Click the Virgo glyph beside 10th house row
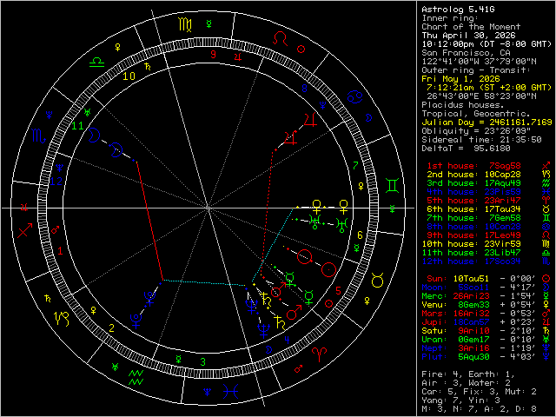The height and width of the screenshot is (417, 556). (x=546, y=244)
